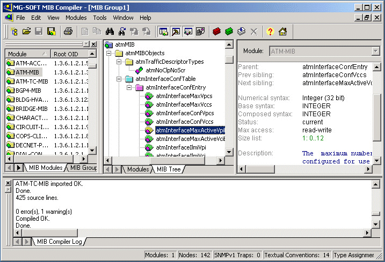Open the Help menu

(x=146, y=18)
